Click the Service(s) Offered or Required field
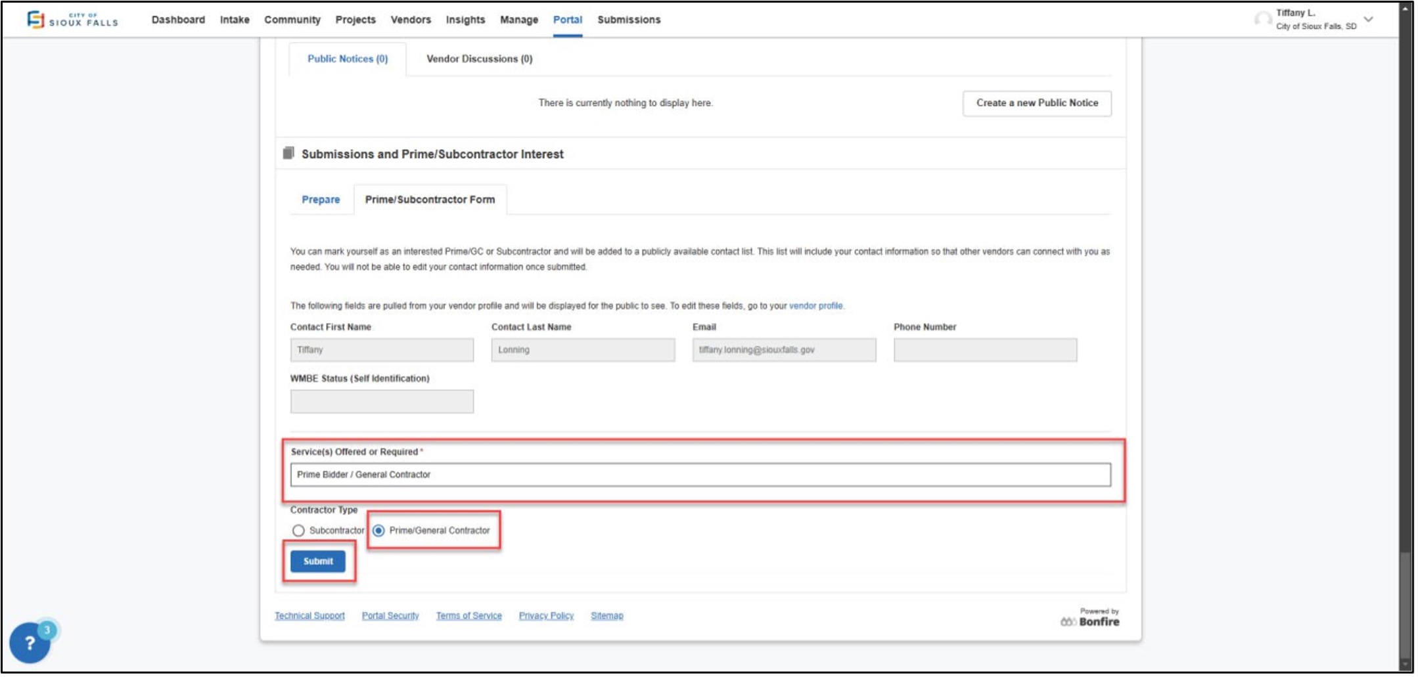 tap(700, 475)
